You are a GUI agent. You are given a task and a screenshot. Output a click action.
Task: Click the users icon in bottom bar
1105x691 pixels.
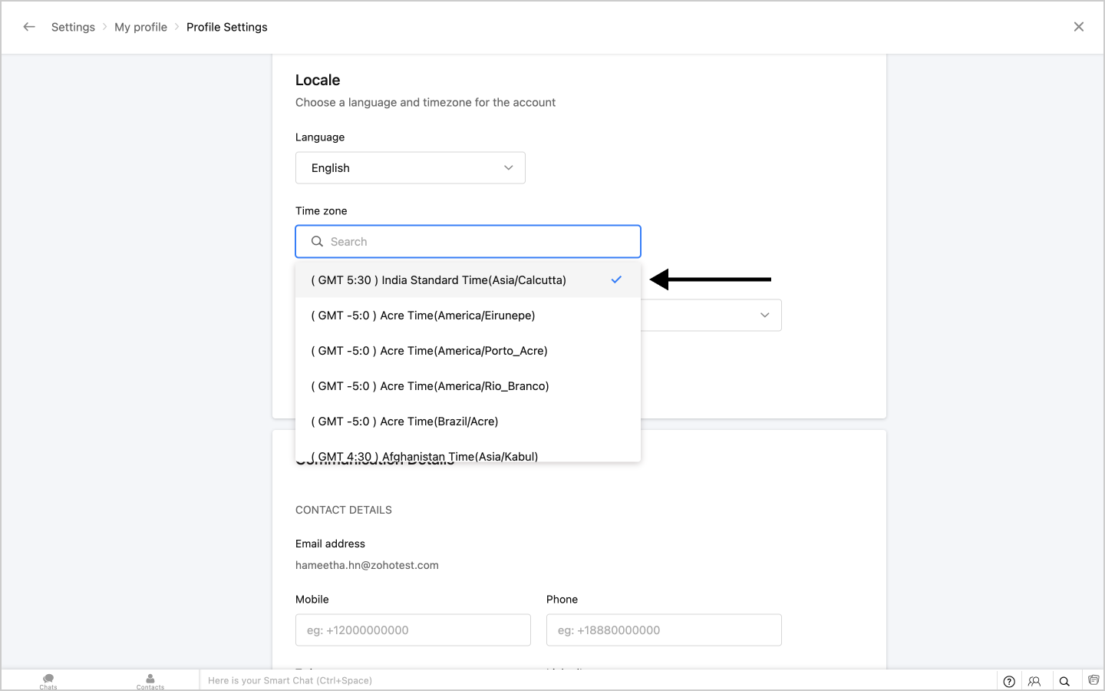1034,681
